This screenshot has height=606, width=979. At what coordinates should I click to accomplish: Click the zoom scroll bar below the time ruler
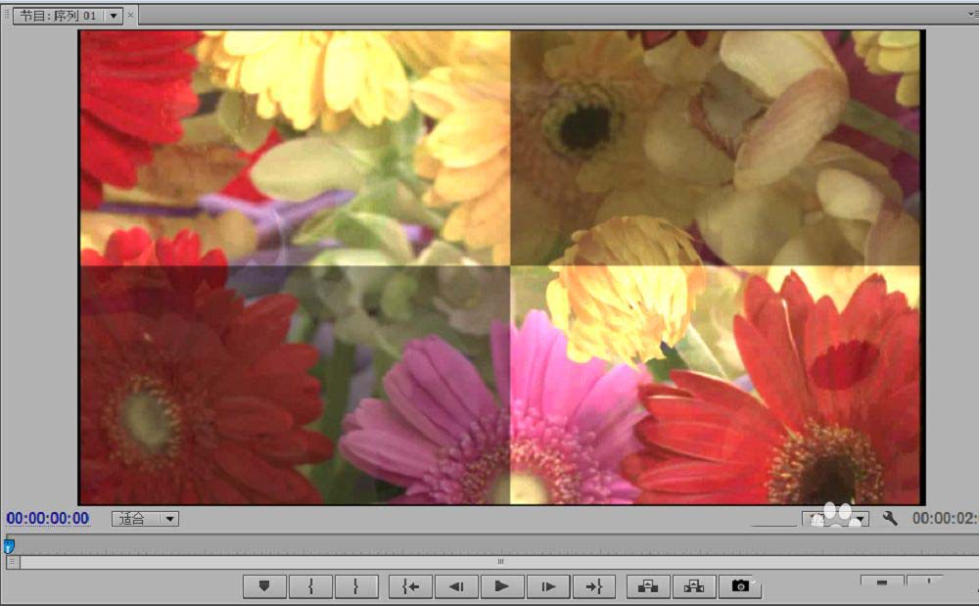(x=499, y=562)
